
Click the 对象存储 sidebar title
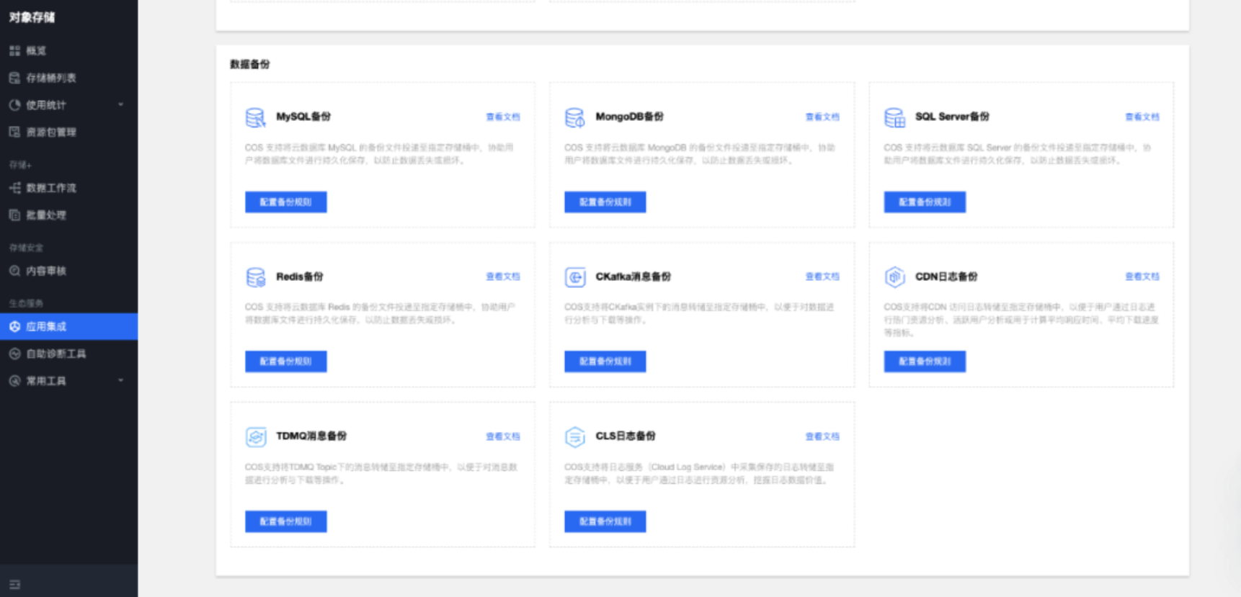[x=32, y=17]
